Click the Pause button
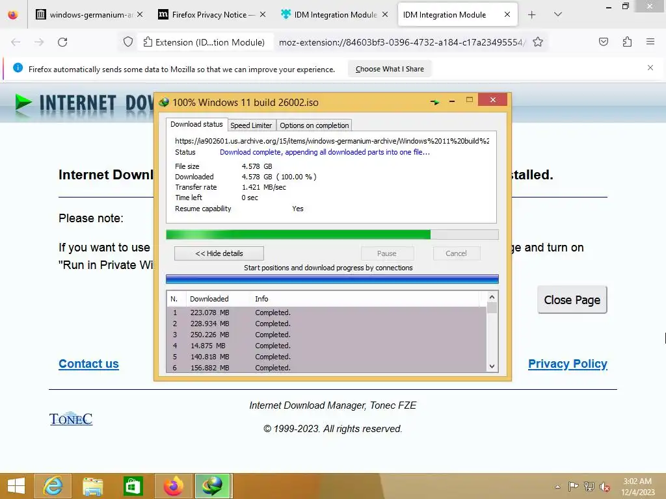This screenshot has height=499, width=666. click(386, 253)
